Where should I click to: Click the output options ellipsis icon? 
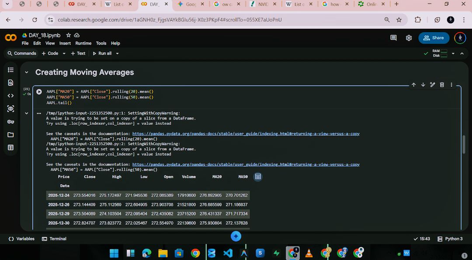pos(39,113)
